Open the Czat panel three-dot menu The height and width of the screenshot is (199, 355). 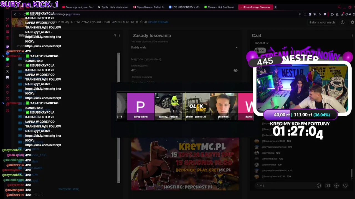352,35
